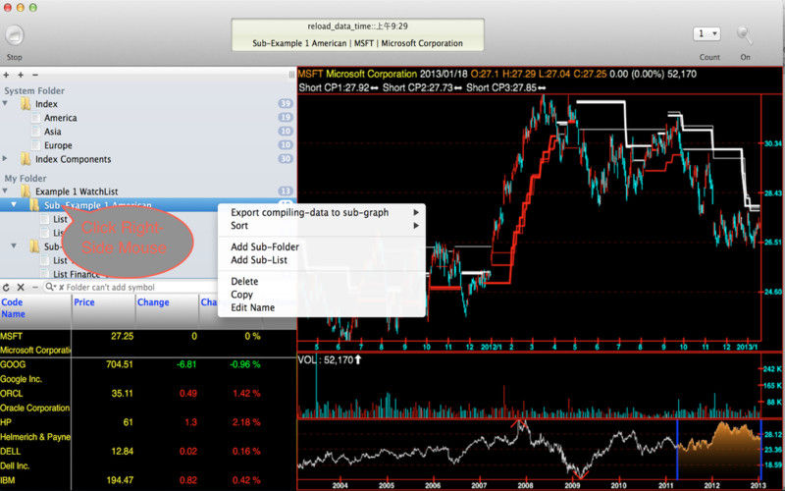Click the 2009 label on overview timeline

pyautogui.click(x=572, y=485)
